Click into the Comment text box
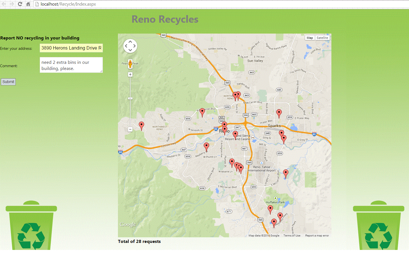 pos(71,65)
